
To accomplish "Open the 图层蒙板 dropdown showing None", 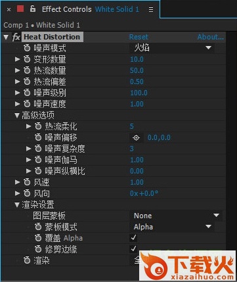I will [x=176, y=216].
